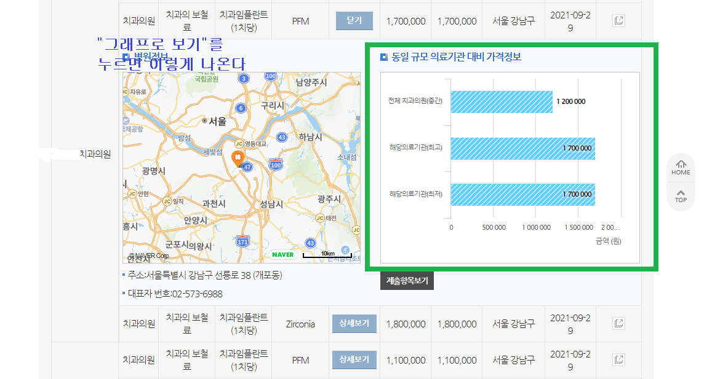728x379 pixels.
Task: Go to HOME using side icon
Action: pos(681,168)
